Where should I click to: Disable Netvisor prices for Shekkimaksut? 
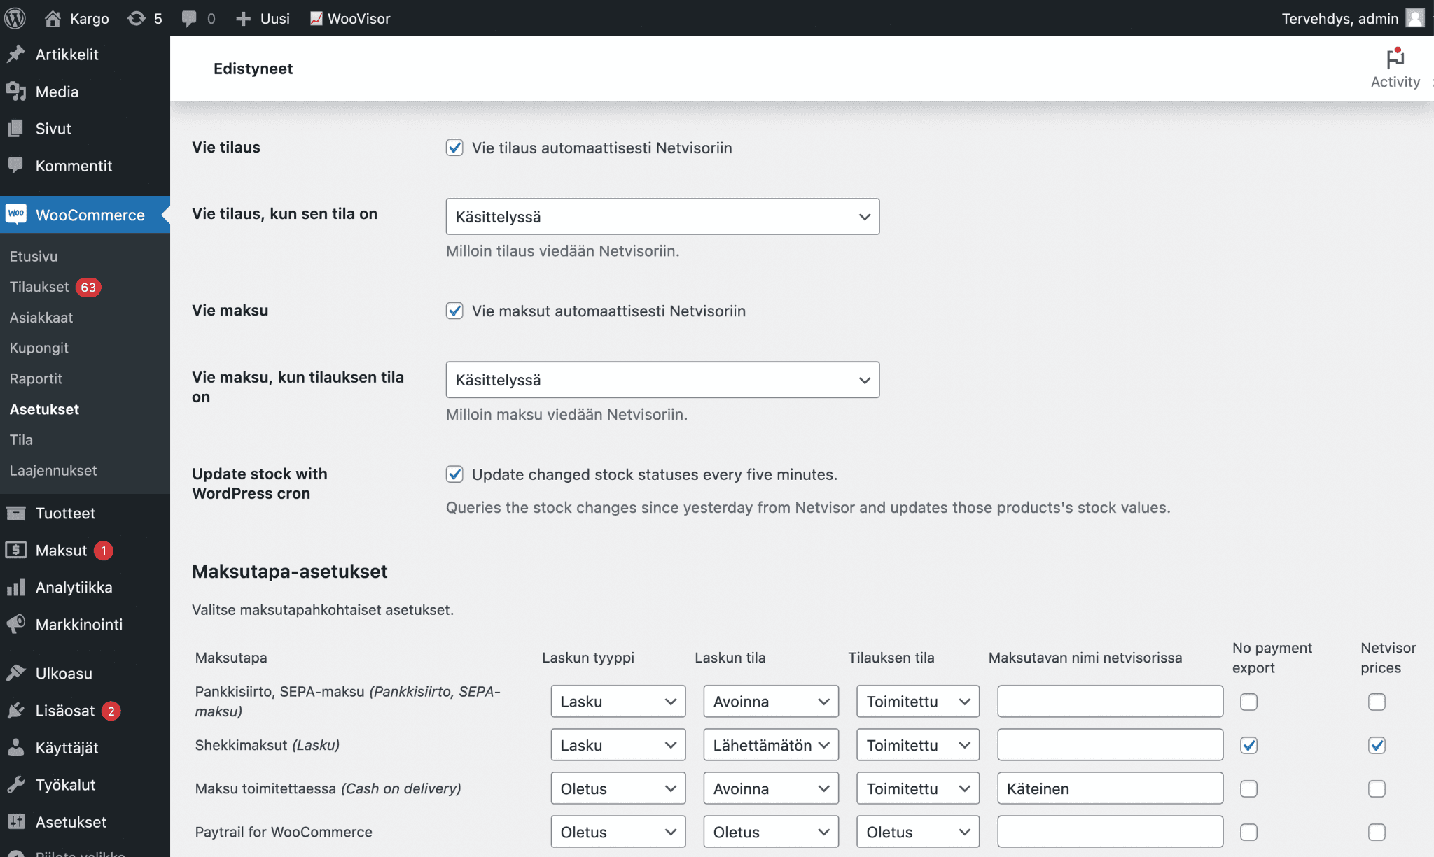1377,745
